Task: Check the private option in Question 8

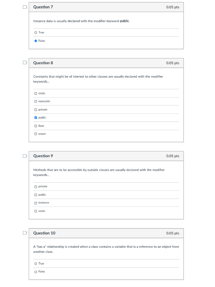Action: coord(35,109)
